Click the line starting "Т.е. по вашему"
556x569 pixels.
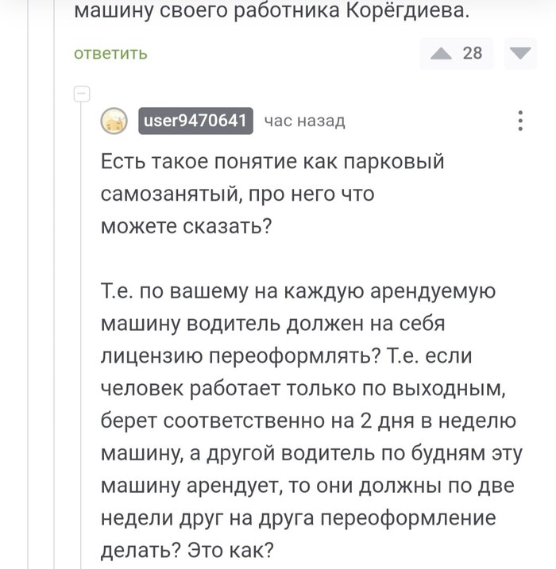(x=299, y=291)
